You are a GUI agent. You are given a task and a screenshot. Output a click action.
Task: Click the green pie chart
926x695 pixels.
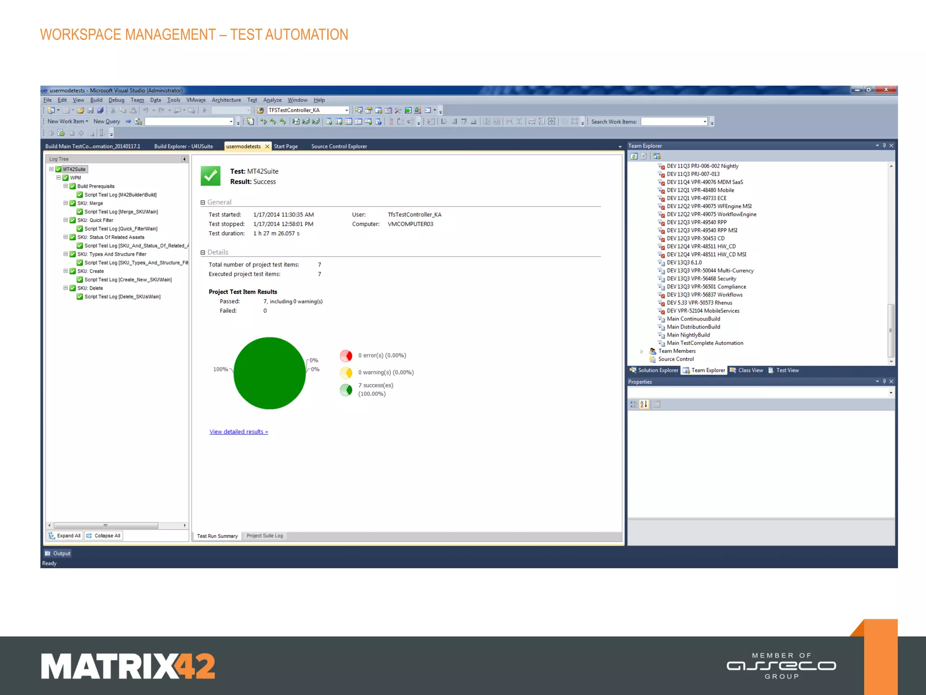269,373
